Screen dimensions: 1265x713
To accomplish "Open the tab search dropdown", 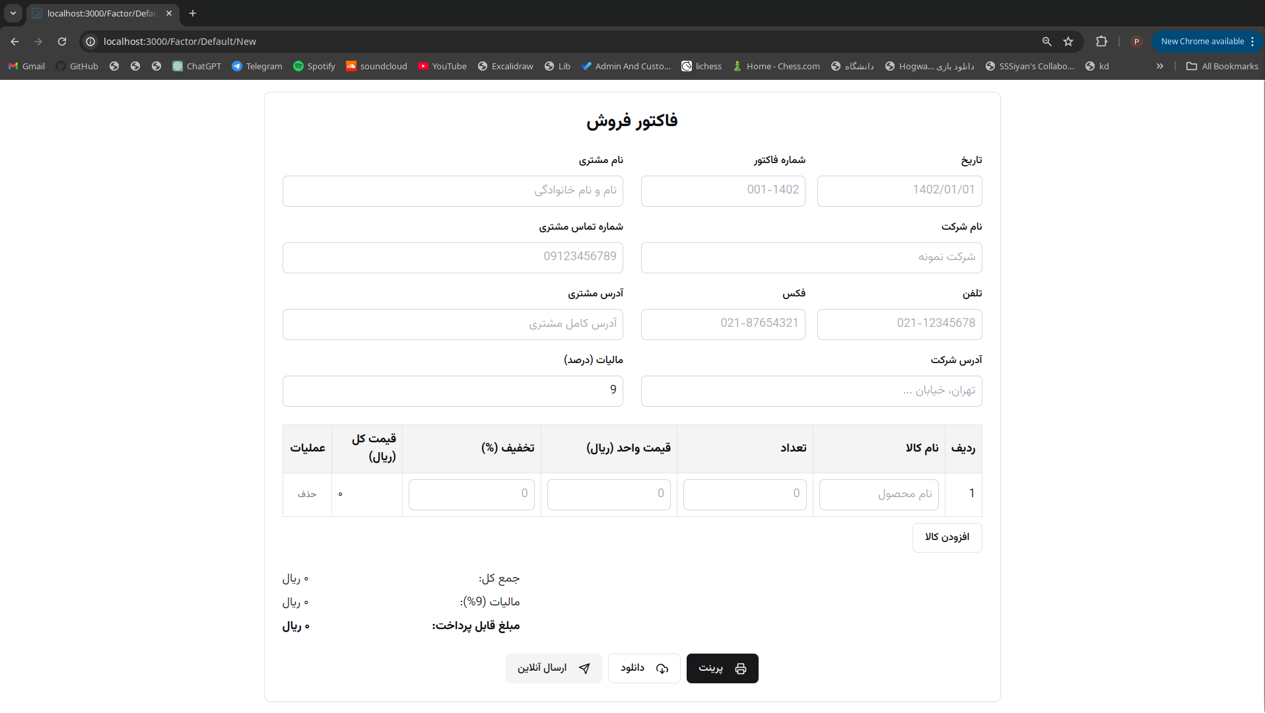I will pos(13,13).
